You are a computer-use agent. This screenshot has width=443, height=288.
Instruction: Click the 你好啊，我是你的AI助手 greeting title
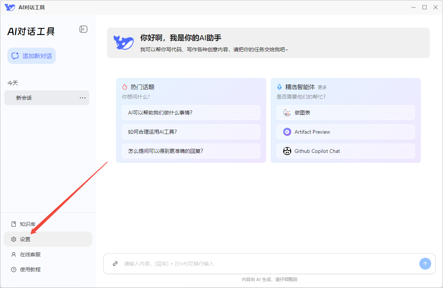tap(181, 38)
